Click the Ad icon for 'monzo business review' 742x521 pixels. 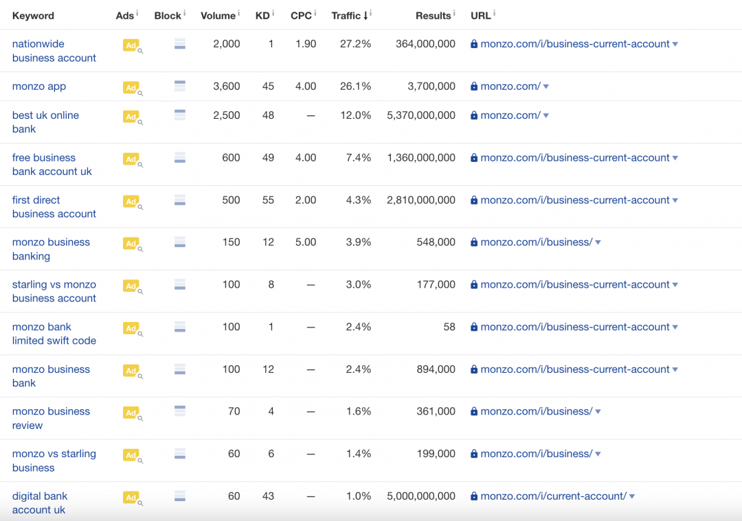point(131,413)
